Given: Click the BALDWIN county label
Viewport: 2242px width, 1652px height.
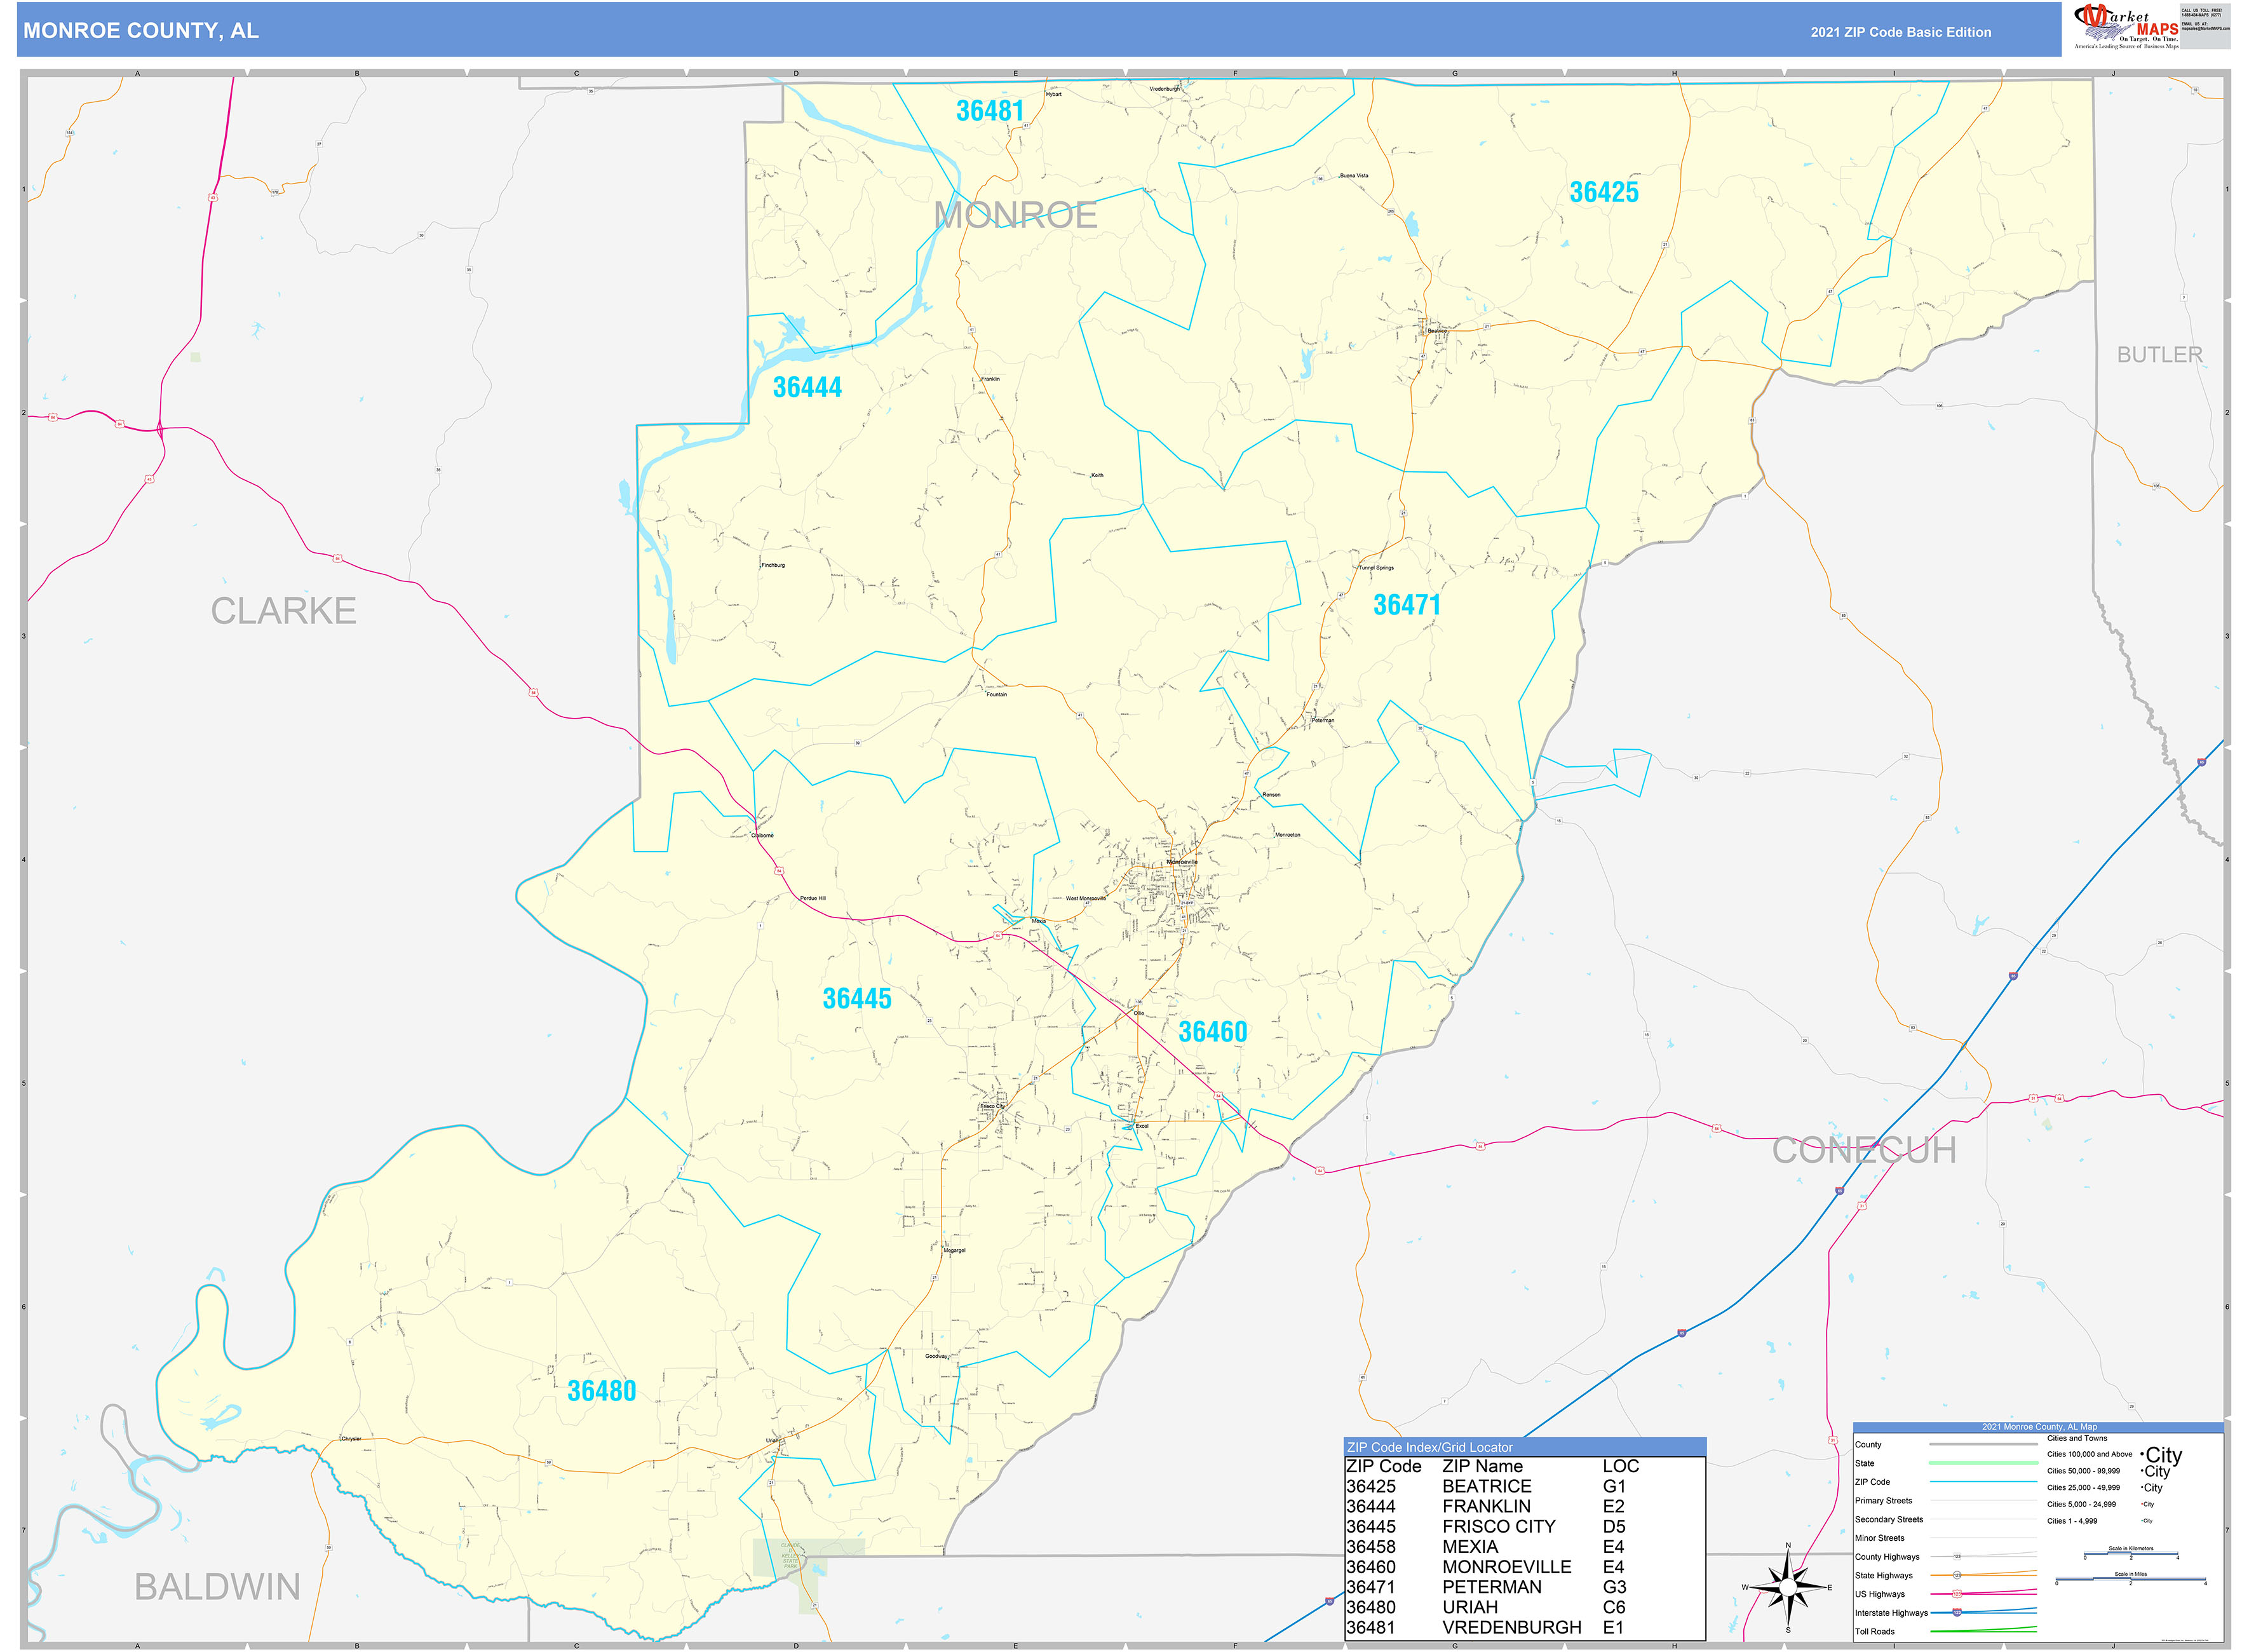Looking at the screenshot, I should tap(217, 1586).
